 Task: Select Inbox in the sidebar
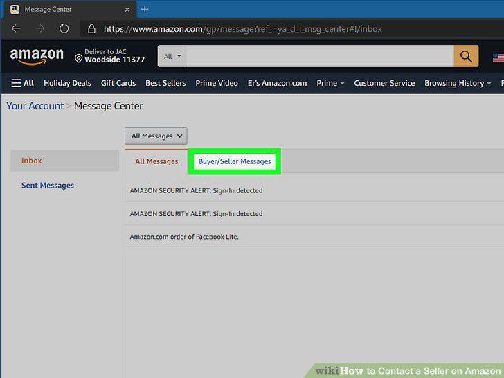pos(64,161)
